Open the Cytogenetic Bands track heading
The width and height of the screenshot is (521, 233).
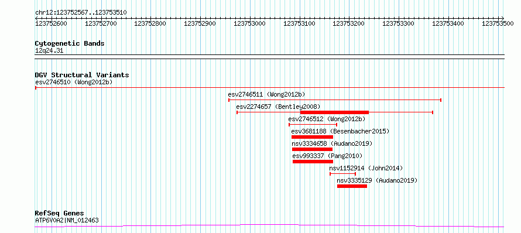(70, 43)
